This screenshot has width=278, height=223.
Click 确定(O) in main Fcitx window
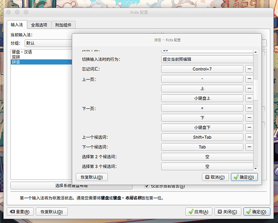click(x=257, y=212)
